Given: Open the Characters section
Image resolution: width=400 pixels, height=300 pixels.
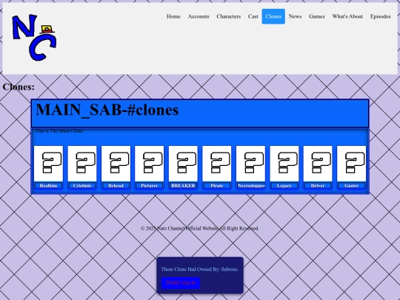Looking at the screenshot, I should click(x=229, y=16).
